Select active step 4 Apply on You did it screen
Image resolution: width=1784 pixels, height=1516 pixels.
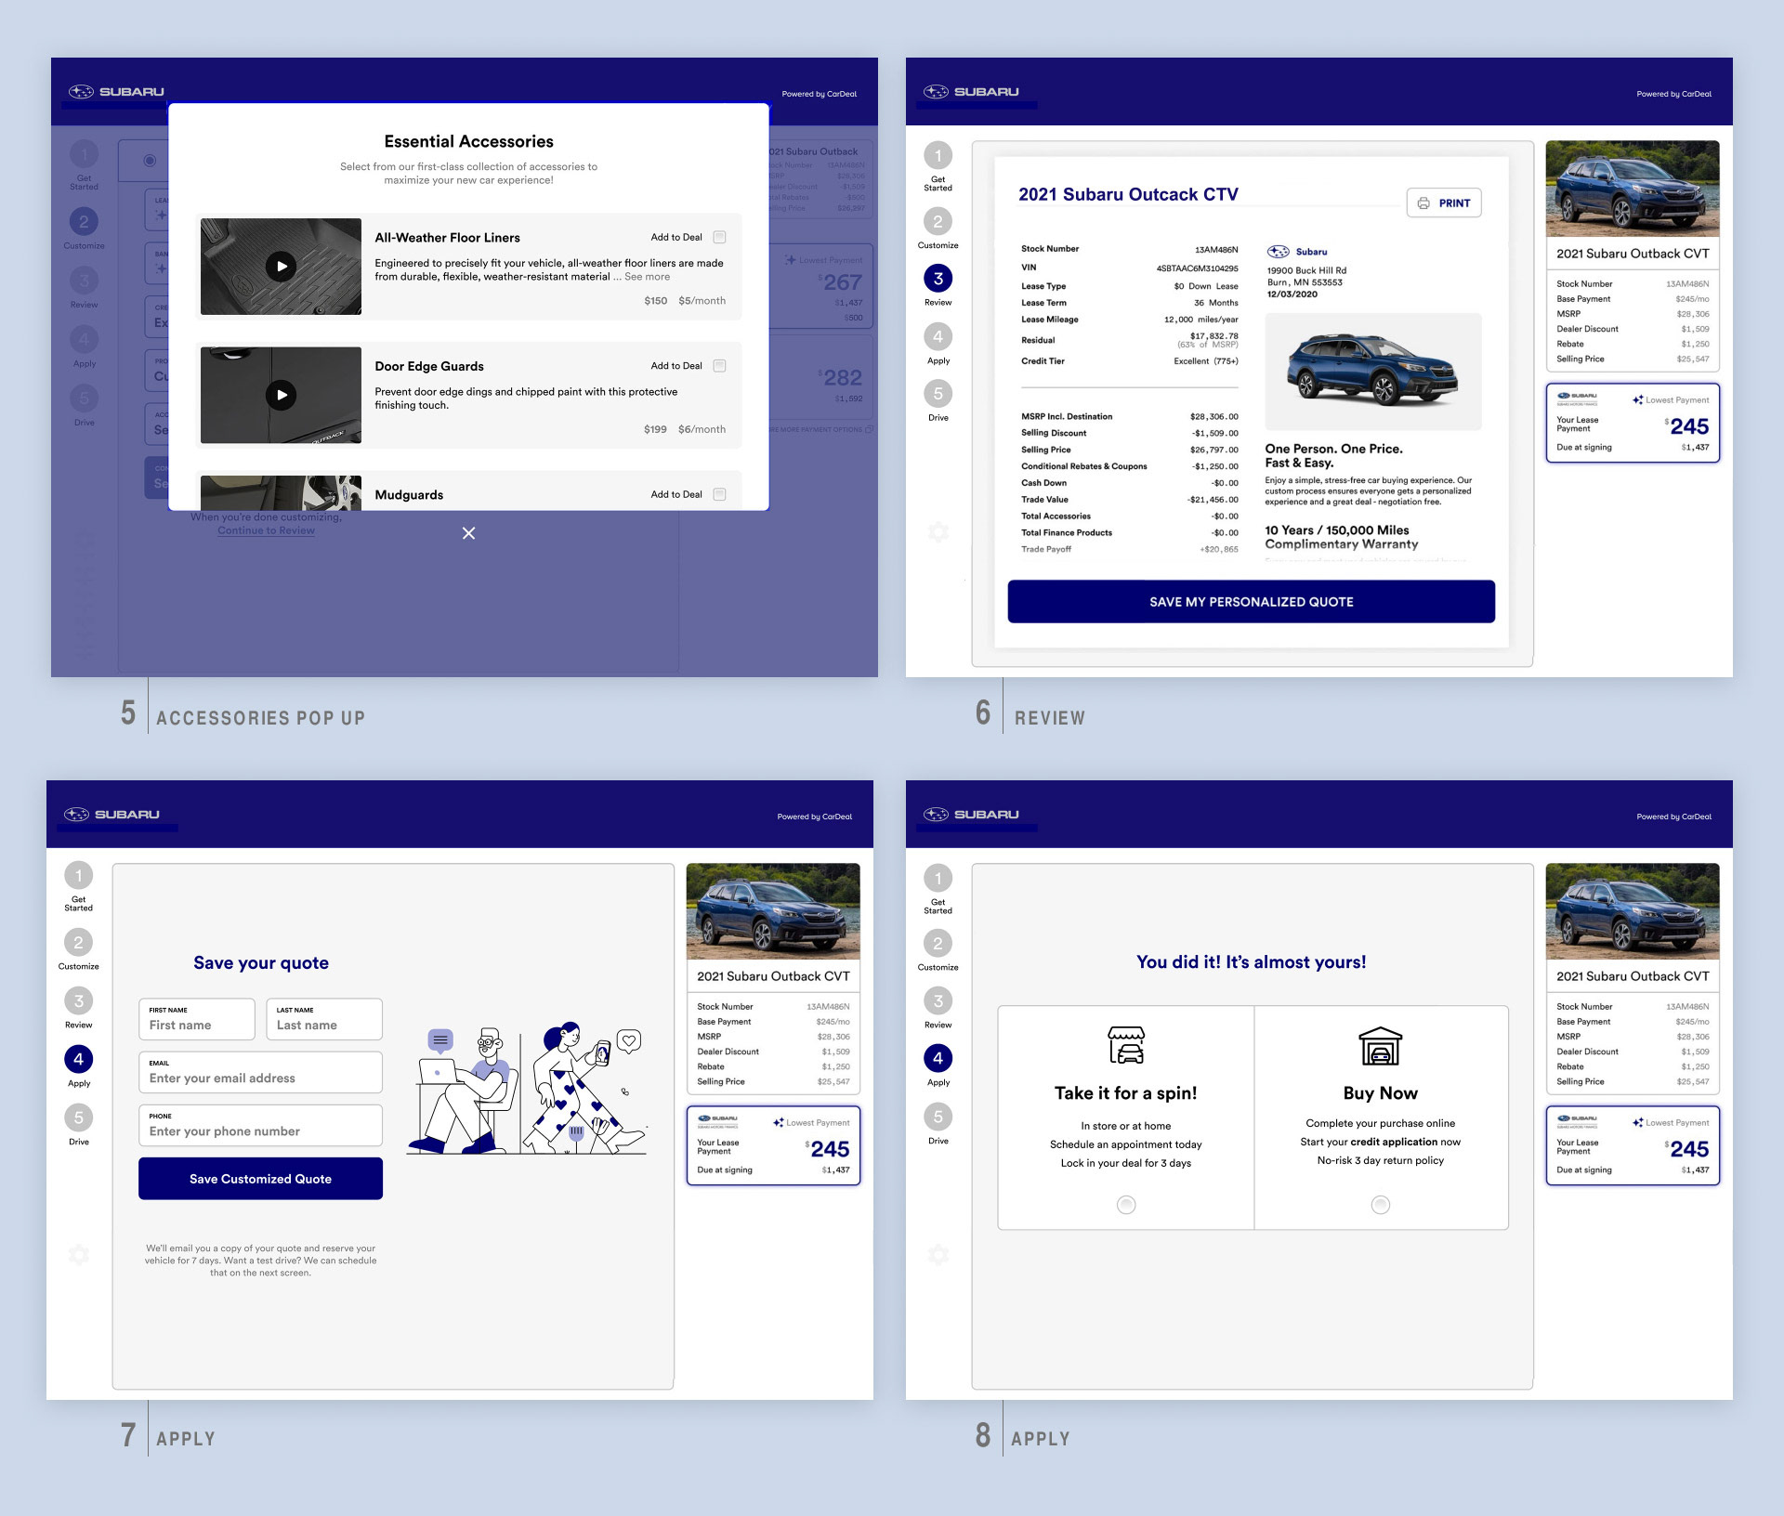pos(938,1058)
